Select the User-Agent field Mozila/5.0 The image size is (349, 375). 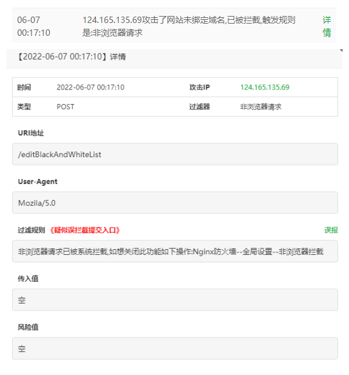pos(175,203)
